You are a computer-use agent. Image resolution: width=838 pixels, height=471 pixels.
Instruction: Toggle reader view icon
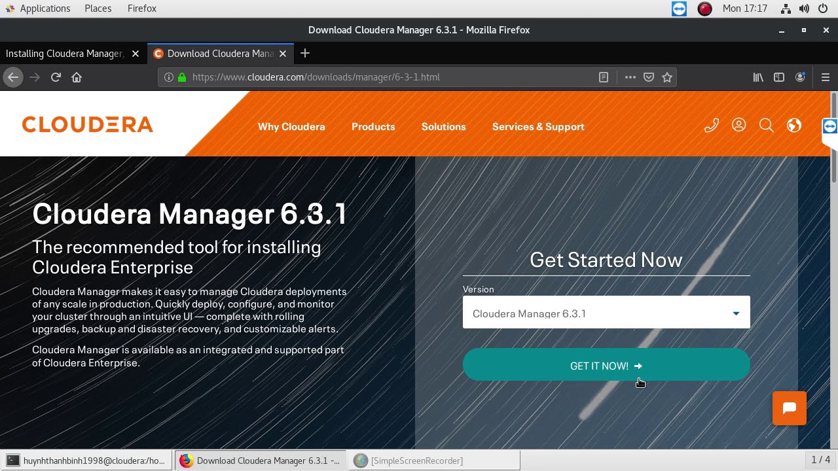pos(604,77)
